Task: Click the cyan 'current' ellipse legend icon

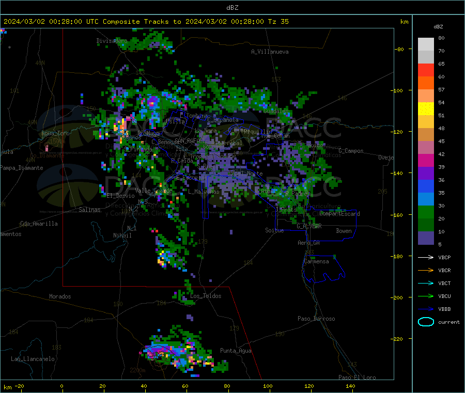Action: click(426, 322)
